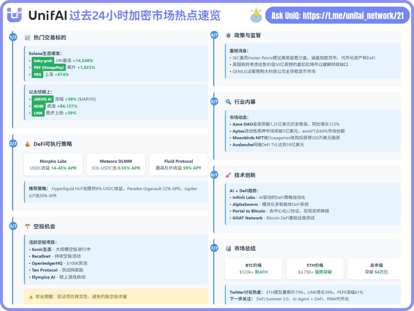414x311 pixels.
Task: Click the 4/7 step badge
Action: point(214,35)
